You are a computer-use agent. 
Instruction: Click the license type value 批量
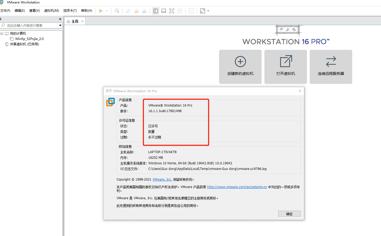[x=151, y=132]
